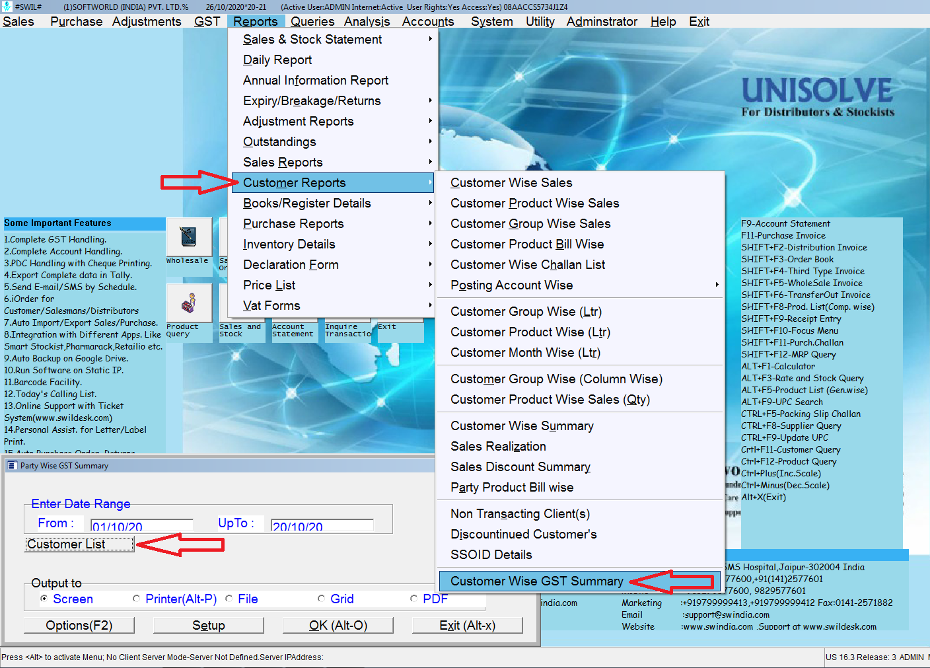Select Customer Group Wise Sales
This screenshot has height=668, width=930.
click(580, 223)
